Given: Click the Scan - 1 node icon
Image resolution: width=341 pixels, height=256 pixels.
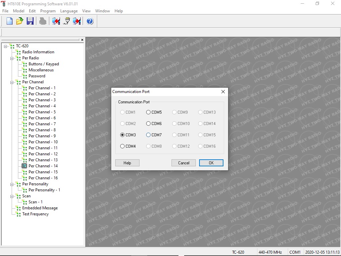Looking at the screenshot, I should tap(25, 202).
